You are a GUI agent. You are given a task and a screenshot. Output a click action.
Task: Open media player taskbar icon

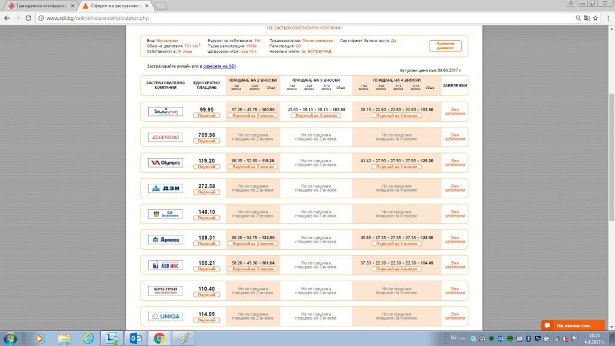point(39,338)
